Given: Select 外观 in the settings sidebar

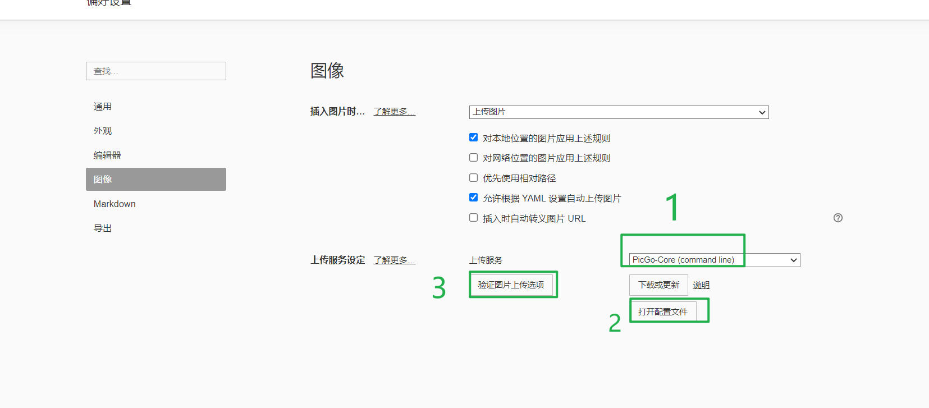Looking at the screenshot, I should [156, 131].
